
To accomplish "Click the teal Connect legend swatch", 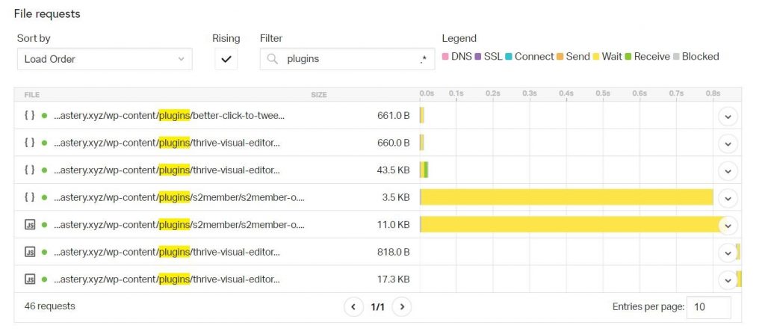I will [508, 57].
